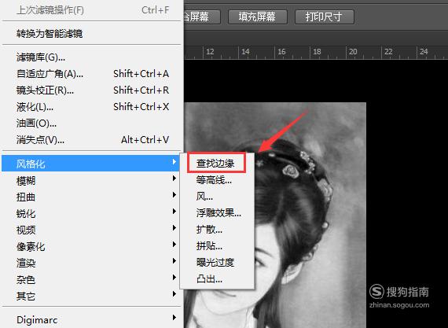Viewport: 448px width, 328px height.
Task: Choose 等高线... in the stylize submenu
Action: click(x=217, y=180)
